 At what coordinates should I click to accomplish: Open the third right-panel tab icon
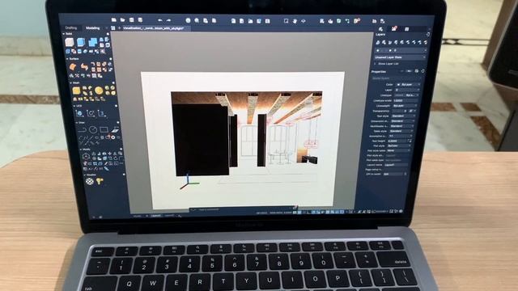pyautogui.click(x=406, y=29)
